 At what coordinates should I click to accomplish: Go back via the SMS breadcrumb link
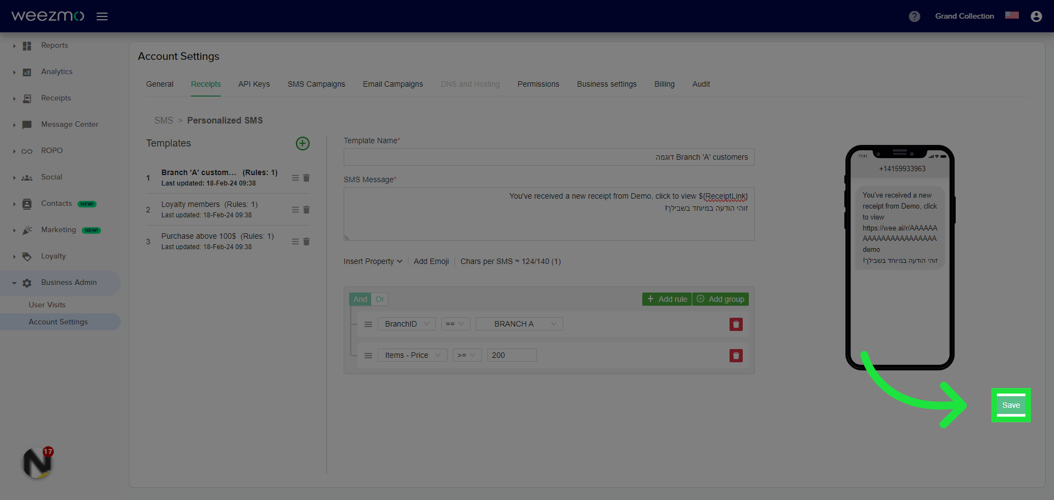click(x=164, y=120)
